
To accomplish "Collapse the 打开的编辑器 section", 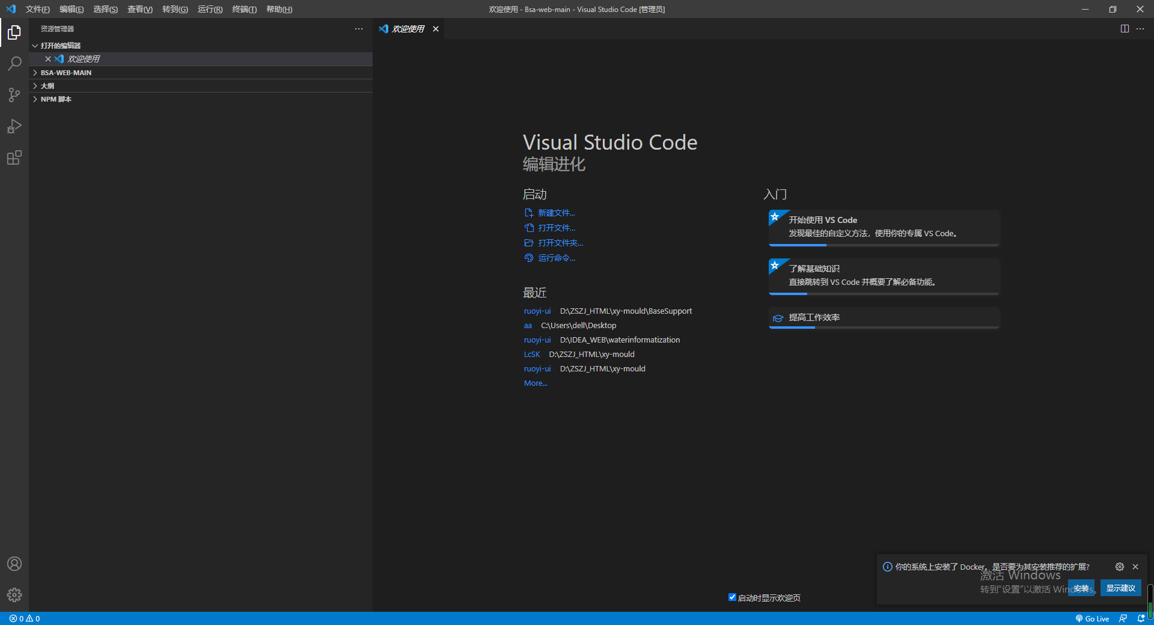I will pyautogui.click(x=201, y=46).
